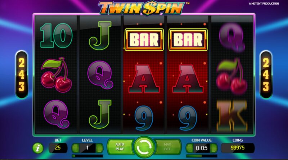Click the green spin button

(144, 147)
